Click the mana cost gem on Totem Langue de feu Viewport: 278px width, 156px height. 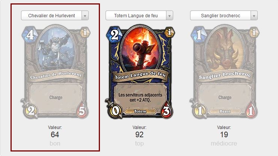tap(115, 35)
